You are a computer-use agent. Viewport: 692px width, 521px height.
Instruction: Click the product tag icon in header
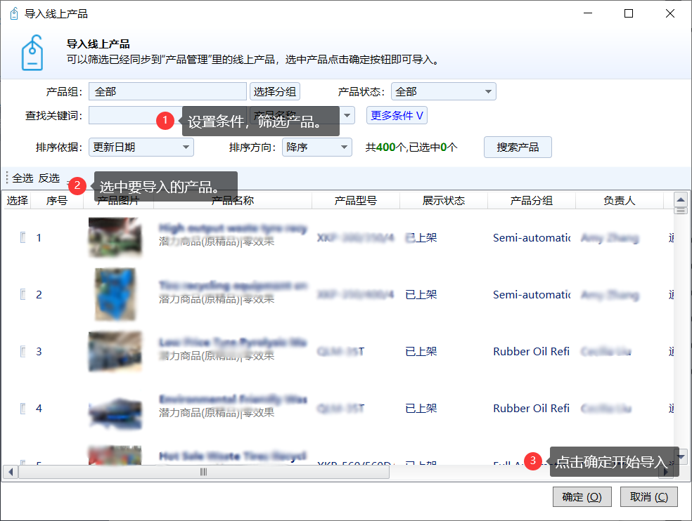tap(32, 53)
